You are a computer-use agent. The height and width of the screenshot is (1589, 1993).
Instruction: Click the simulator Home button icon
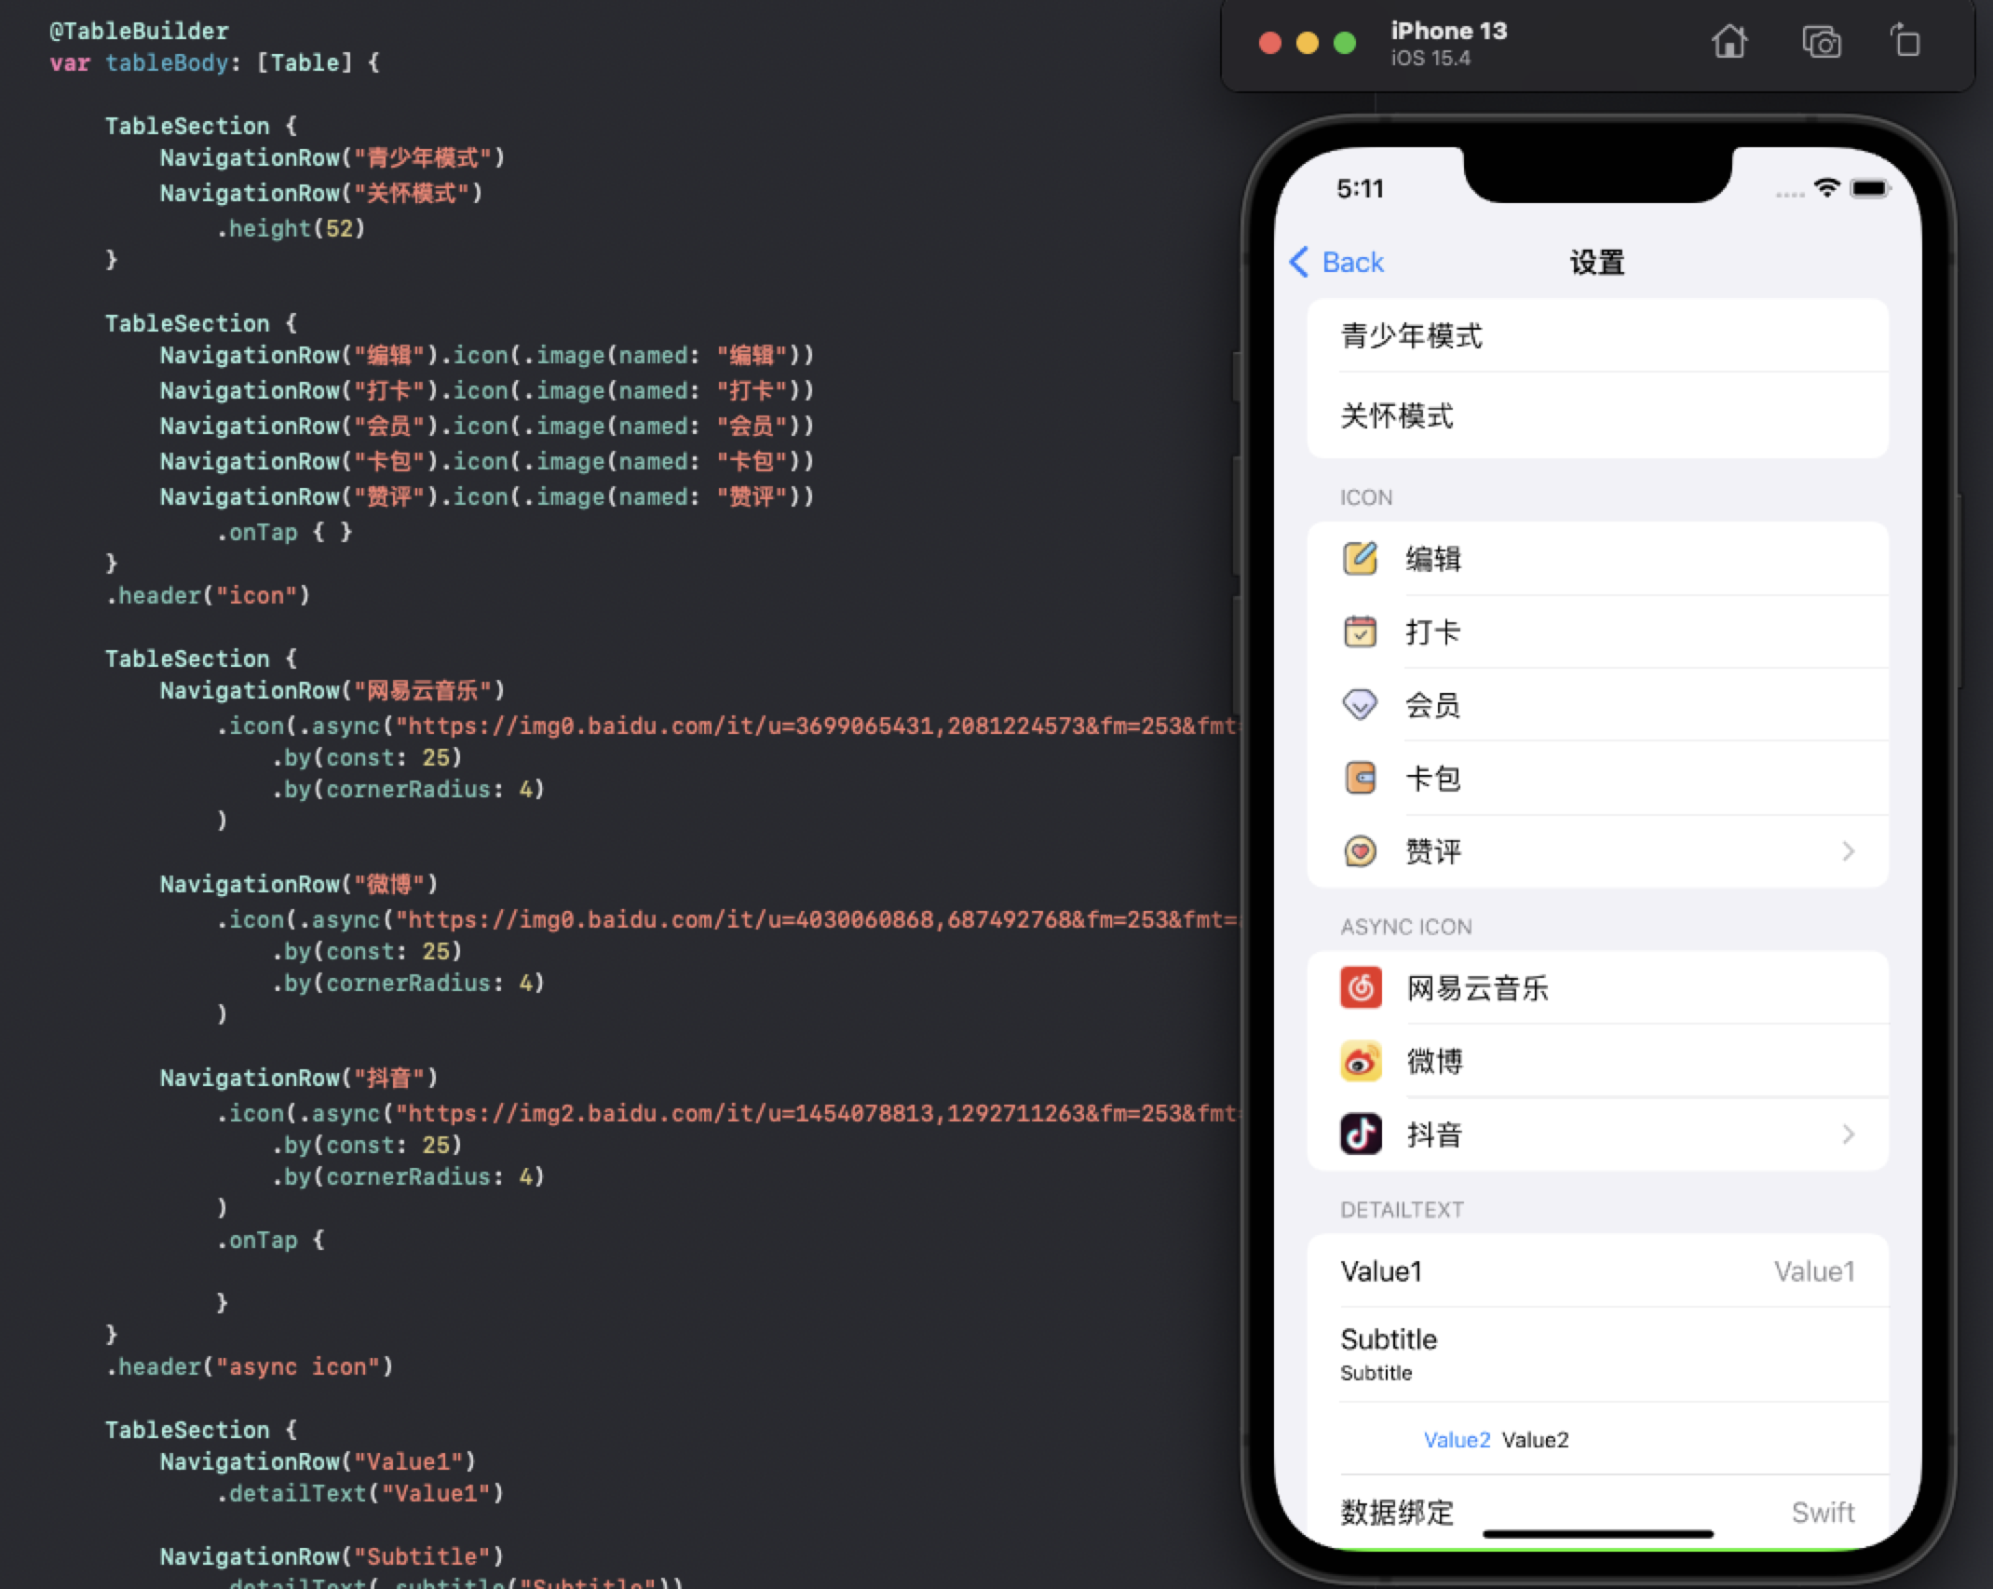tap(1729, 43)
